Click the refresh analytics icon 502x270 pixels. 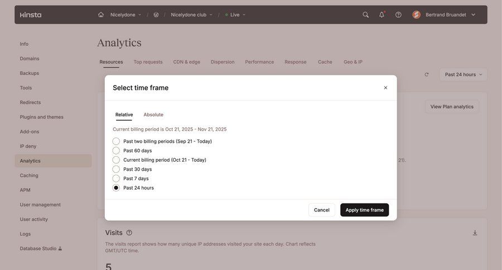click(x=427, y=75)
